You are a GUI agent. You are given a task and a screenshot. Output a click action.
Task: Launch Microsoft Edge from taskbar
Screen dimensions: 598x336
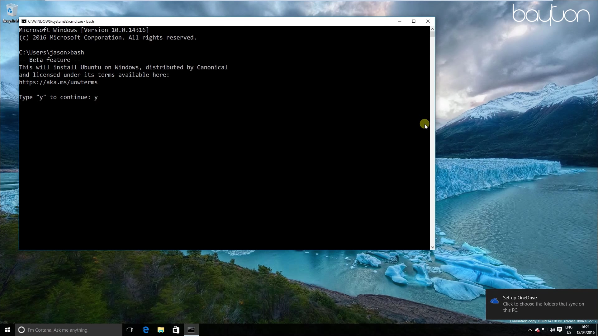(x=145, y=330)
